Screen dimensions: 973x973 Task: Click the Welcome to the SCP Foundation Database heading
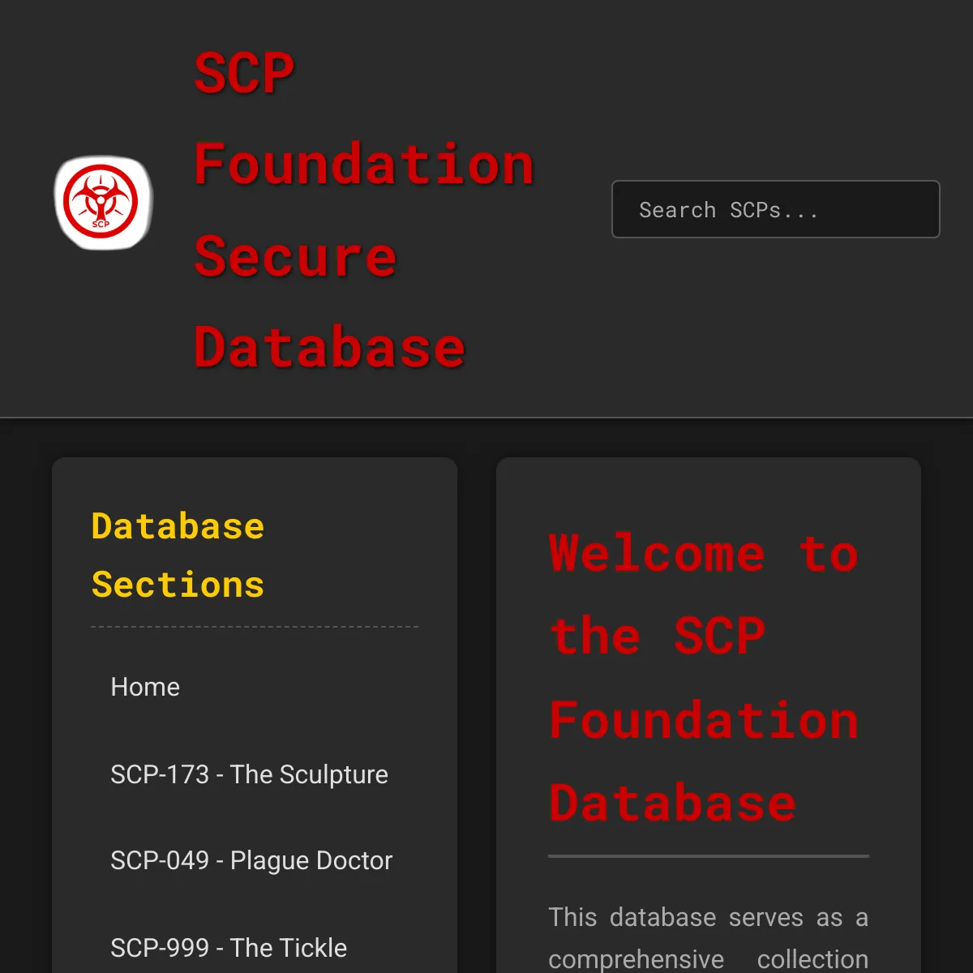(x=704, y=678)
